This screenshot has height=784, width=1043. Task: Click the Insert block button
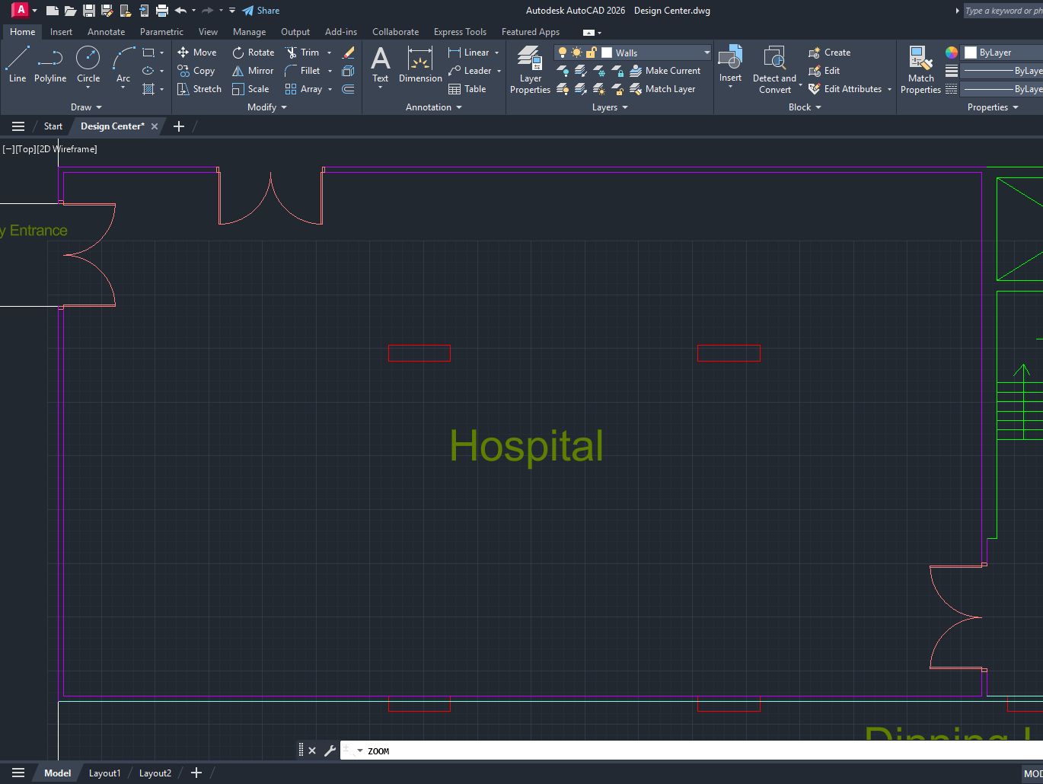click(730, 64)
